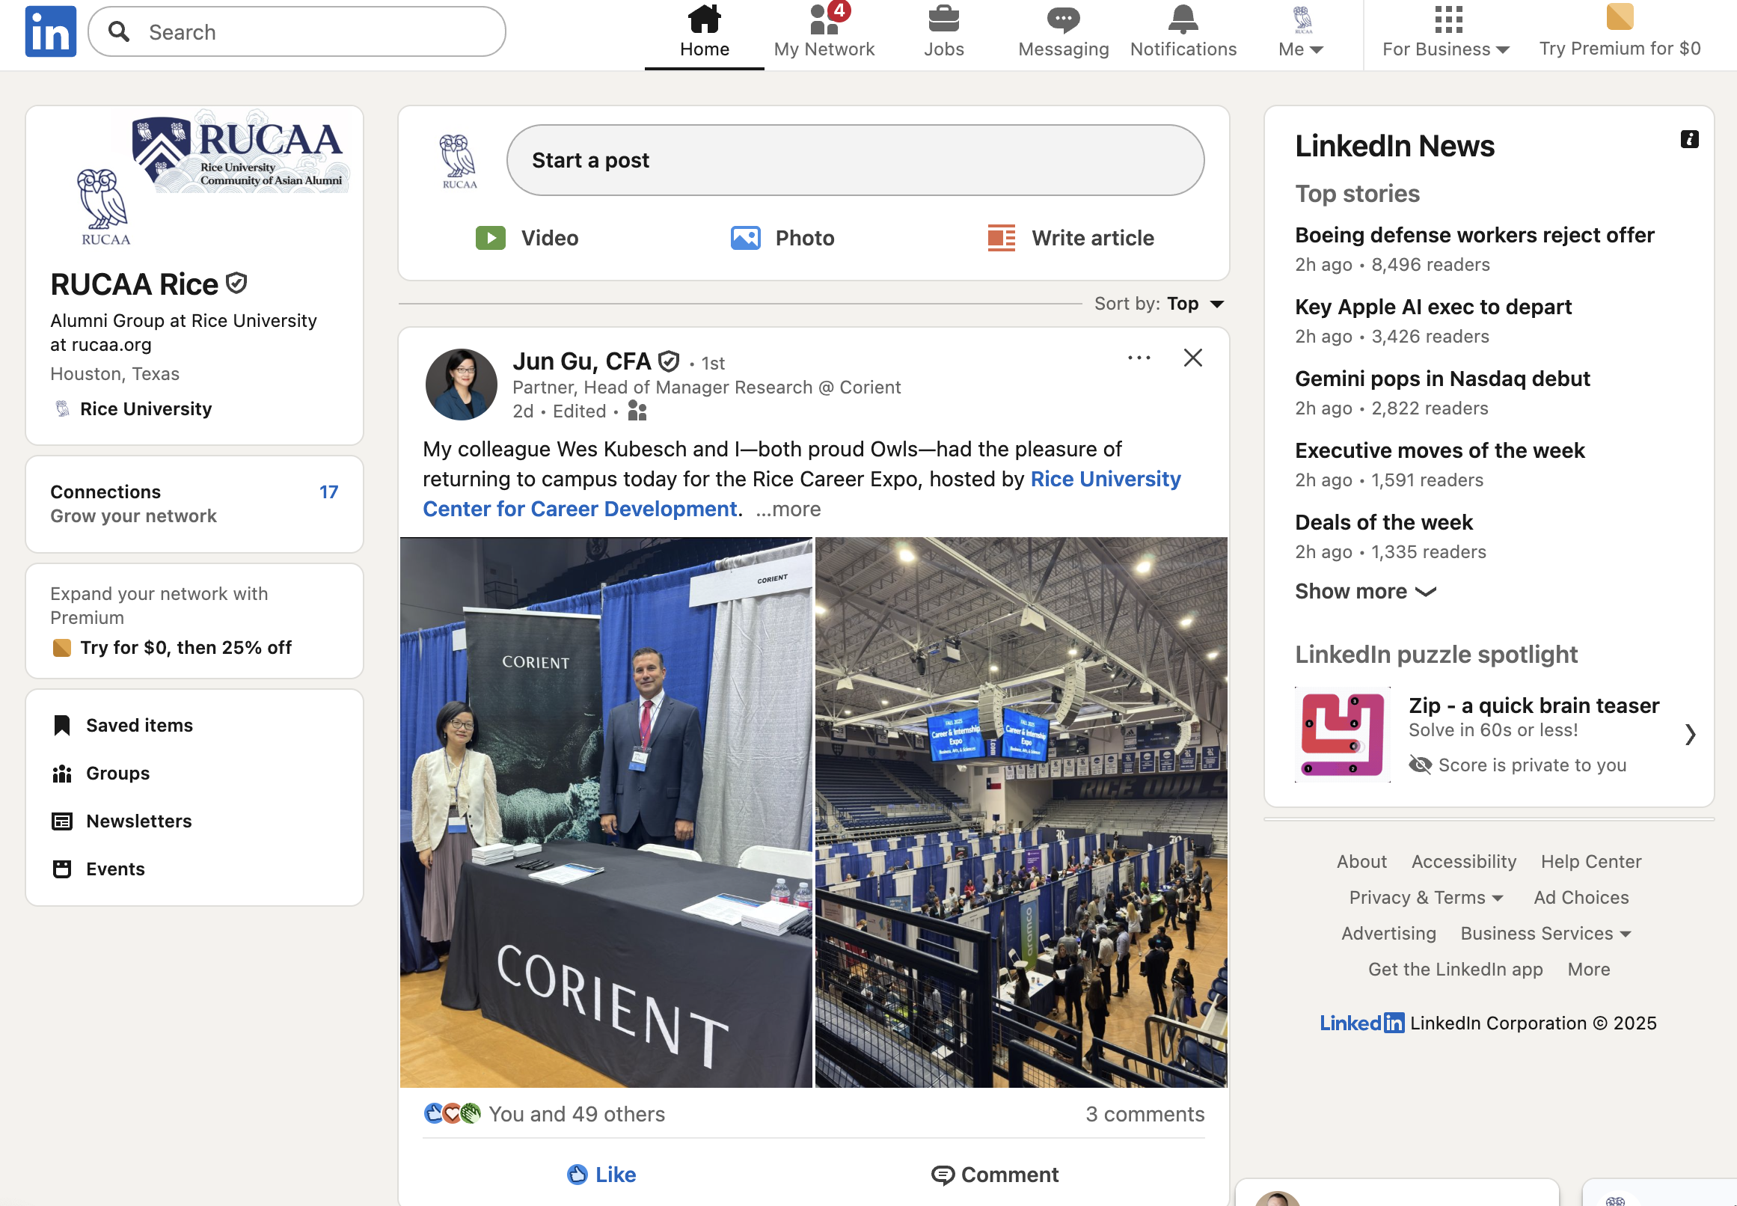
Task: Like Jun Gu's post
Action: 601,1175
